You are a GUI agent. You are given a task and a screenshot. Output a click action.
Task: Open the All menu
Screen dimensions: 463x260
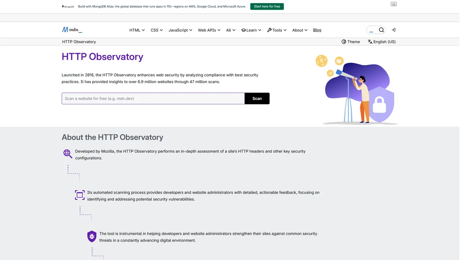click(231, 30)
